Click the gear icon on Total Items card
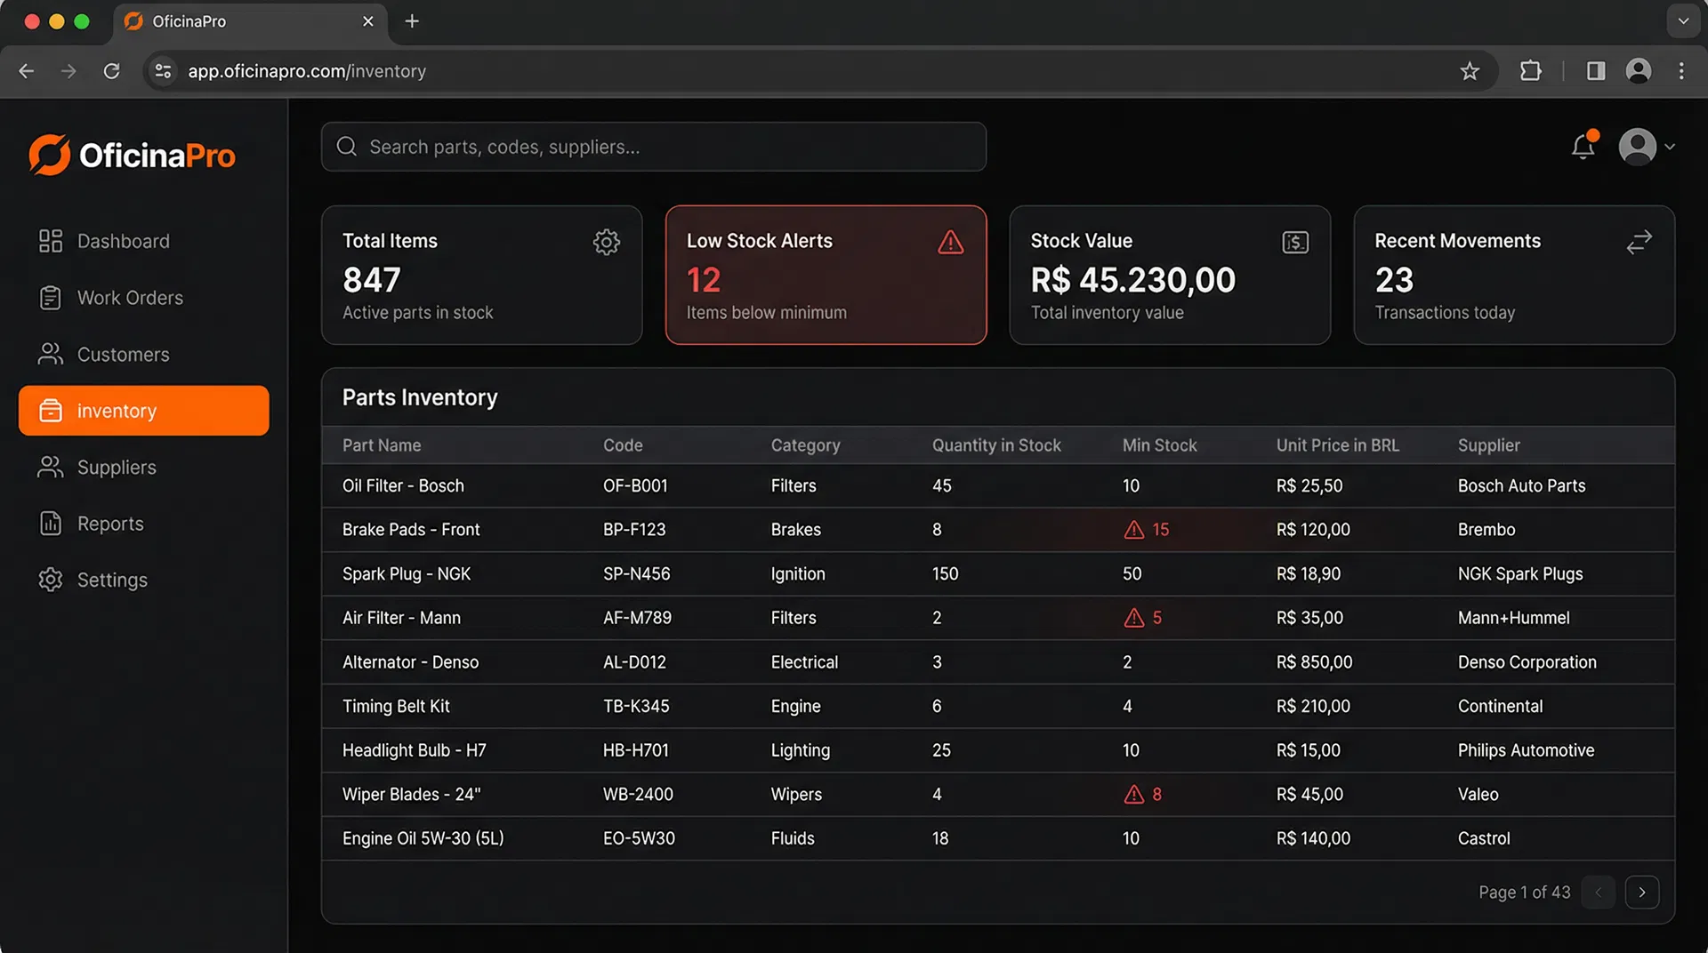Viewport: 1708px width, 953px height. 606,242
